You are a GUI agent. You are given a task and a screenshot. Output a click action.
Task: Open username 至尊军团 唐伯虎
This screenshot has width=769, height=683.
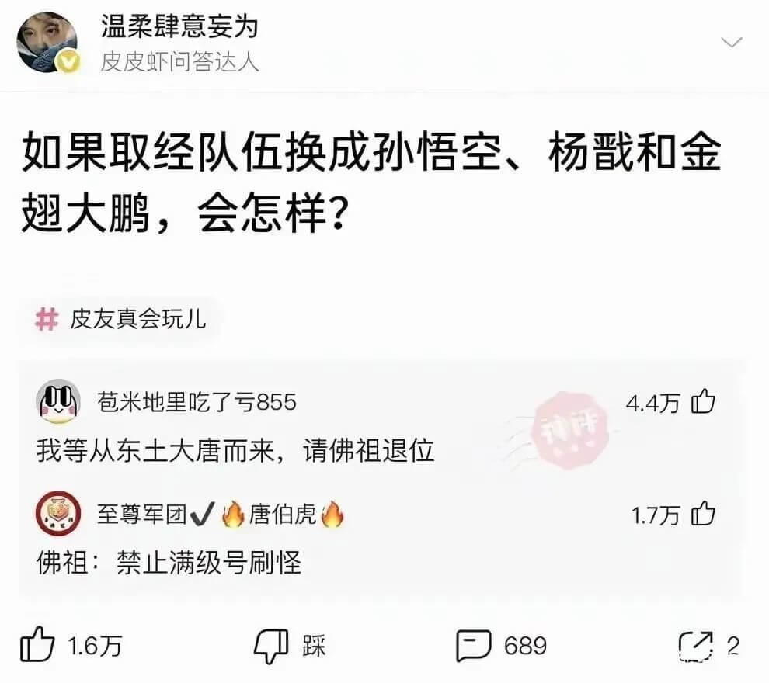220,514
